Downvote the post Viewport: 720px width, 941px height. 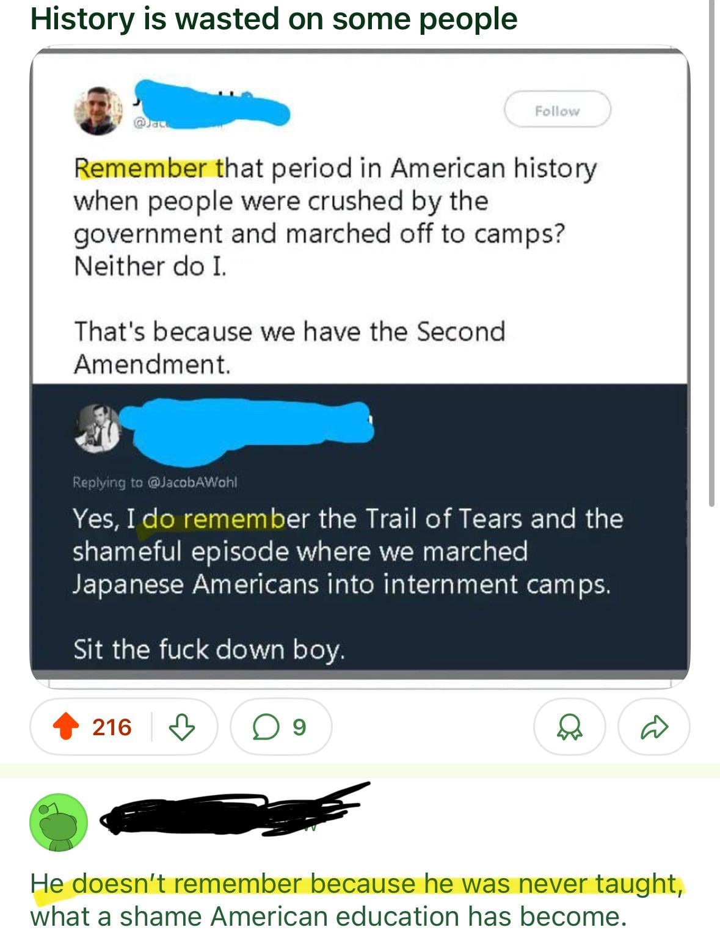point(181,727)
